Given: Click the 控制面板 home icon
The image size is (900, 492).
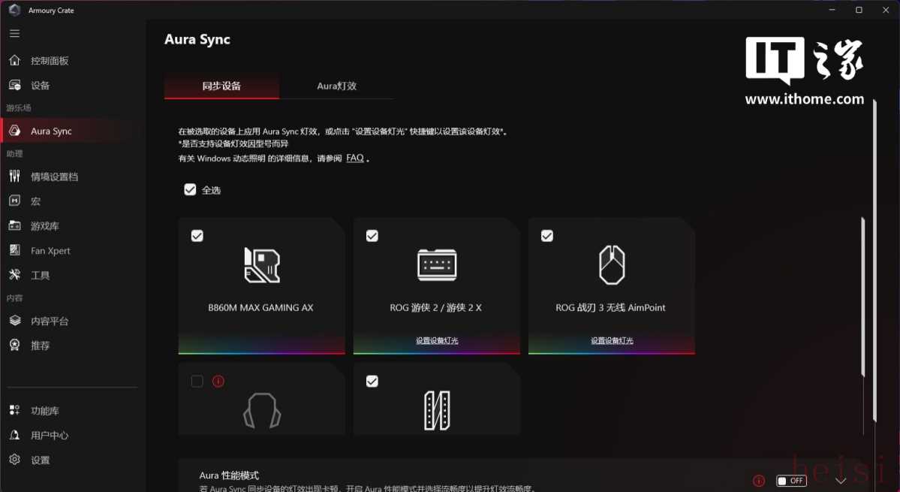Looking at the screenshot, I should [x=14, y=60].
